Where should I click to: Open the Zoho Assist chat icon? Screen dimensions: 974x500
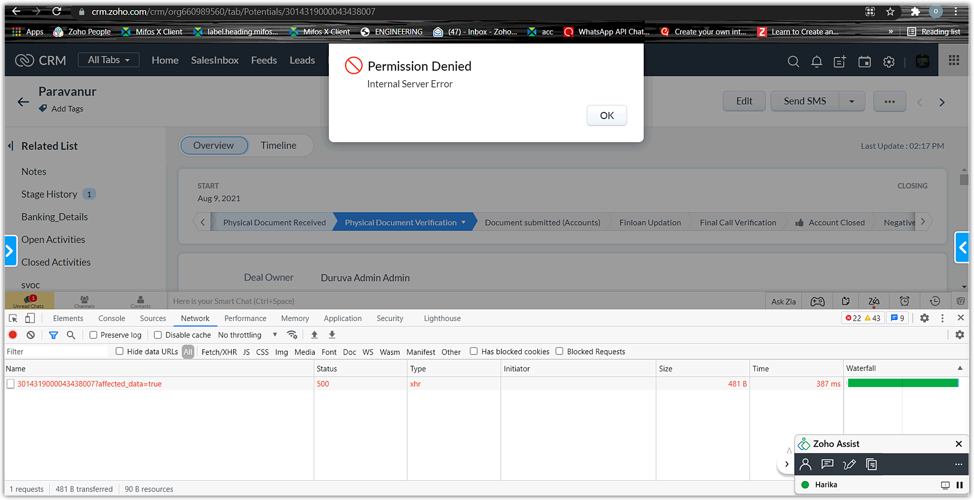pos(827,464)
